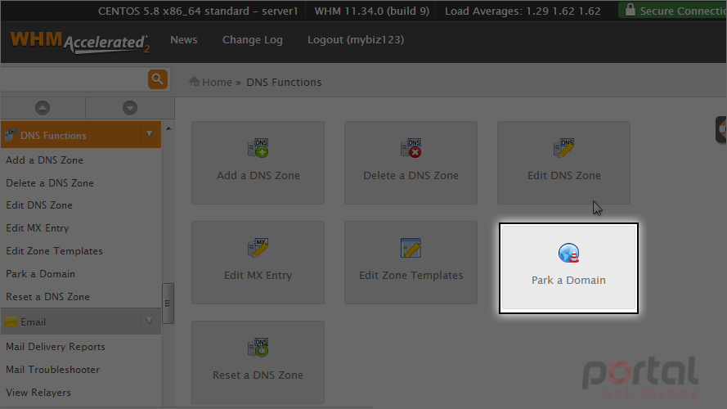Click the Edit Zone Templates tile icon

click(411, 248)
